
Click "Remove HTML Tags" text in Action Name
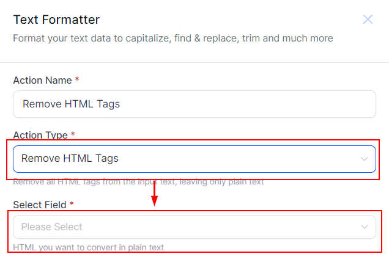point(71,104)
